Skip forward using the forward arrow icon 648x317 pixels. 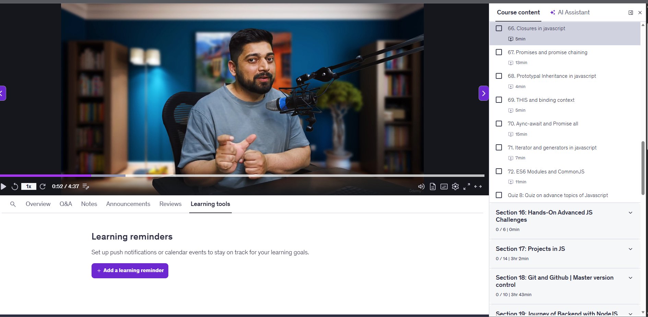point(43,186)
